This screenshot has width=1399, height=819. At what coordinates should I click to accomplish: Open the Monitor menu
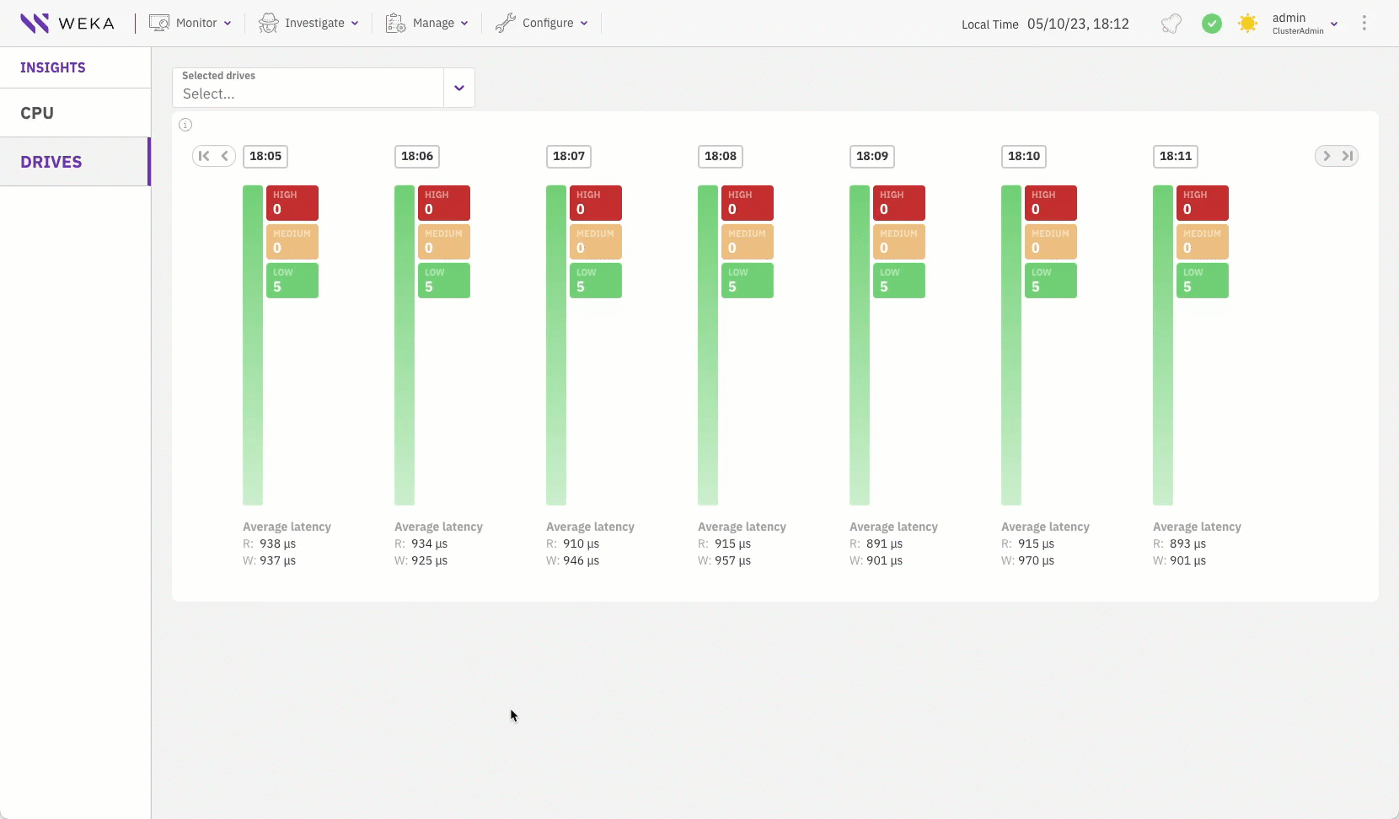190,23
